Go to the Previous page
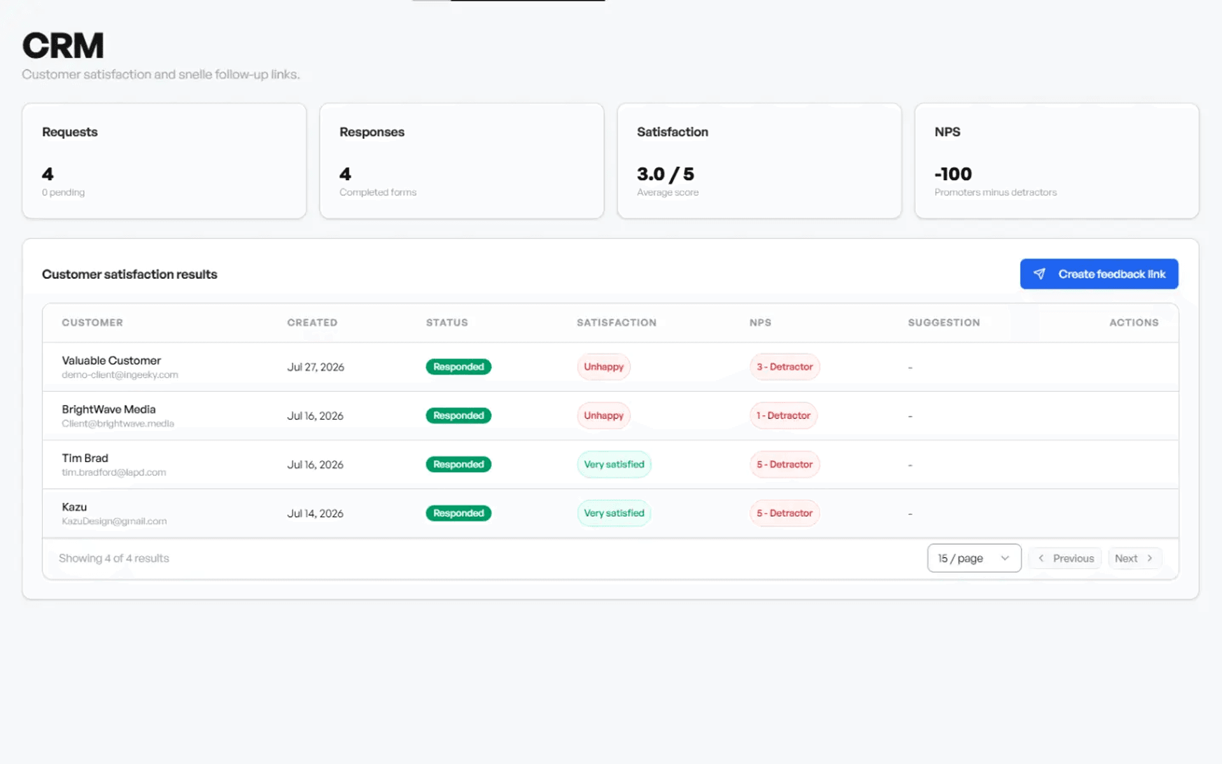 [1065, 558]
